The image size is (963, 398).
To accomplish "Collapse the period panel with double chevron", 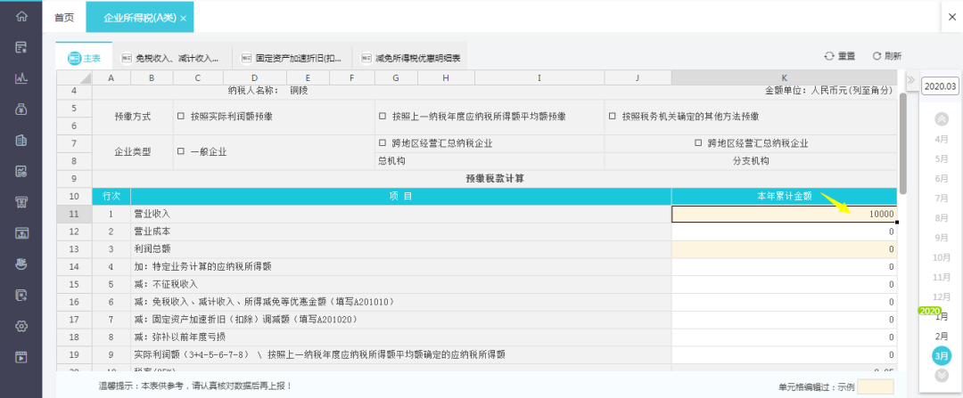I will click(x=910, y=80).
